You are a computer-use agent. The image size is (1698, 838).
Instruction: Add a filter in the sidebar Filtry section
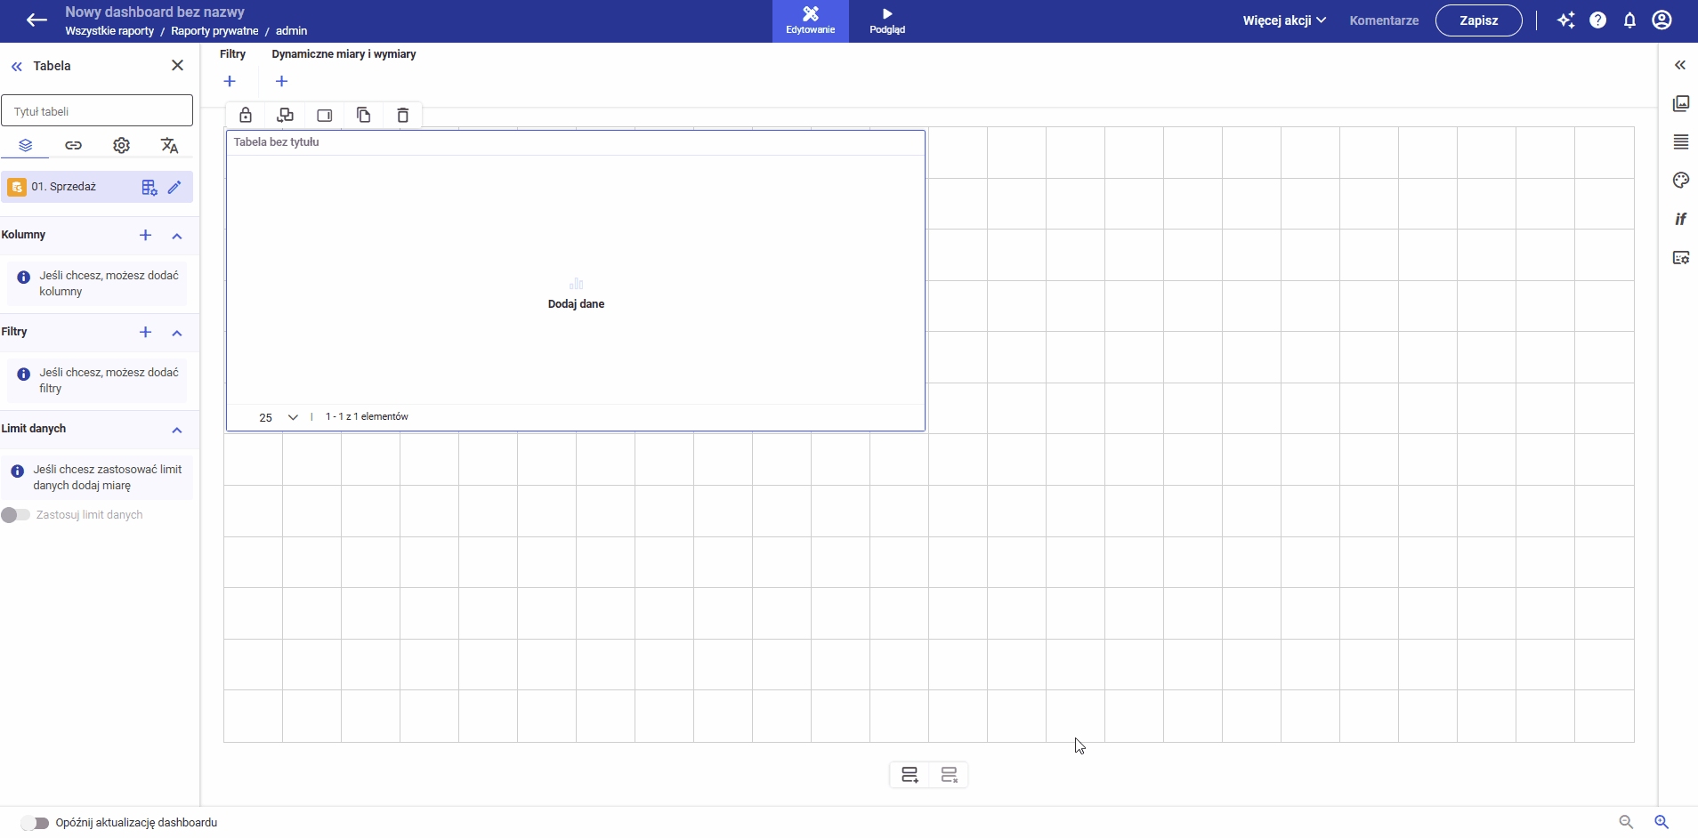click(x=146, y=332)
